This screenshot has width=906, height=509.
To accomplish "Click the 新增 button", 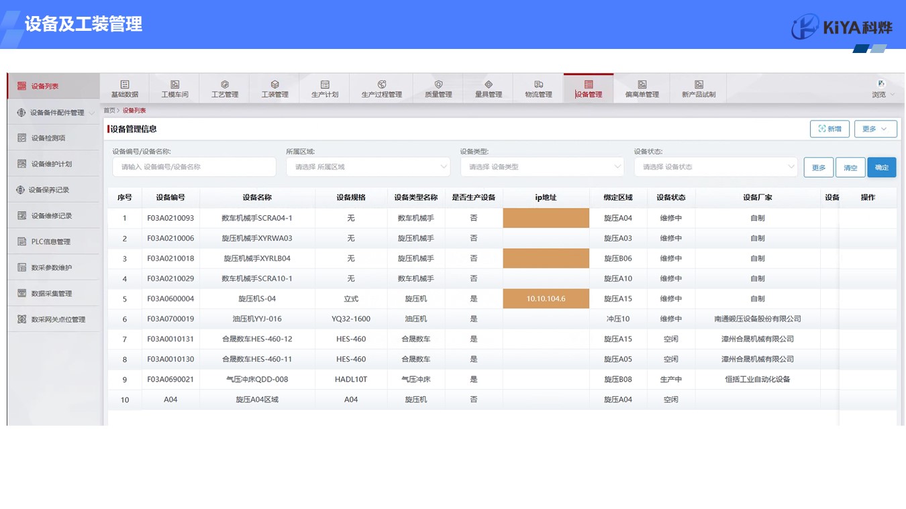I will [829, 129].
